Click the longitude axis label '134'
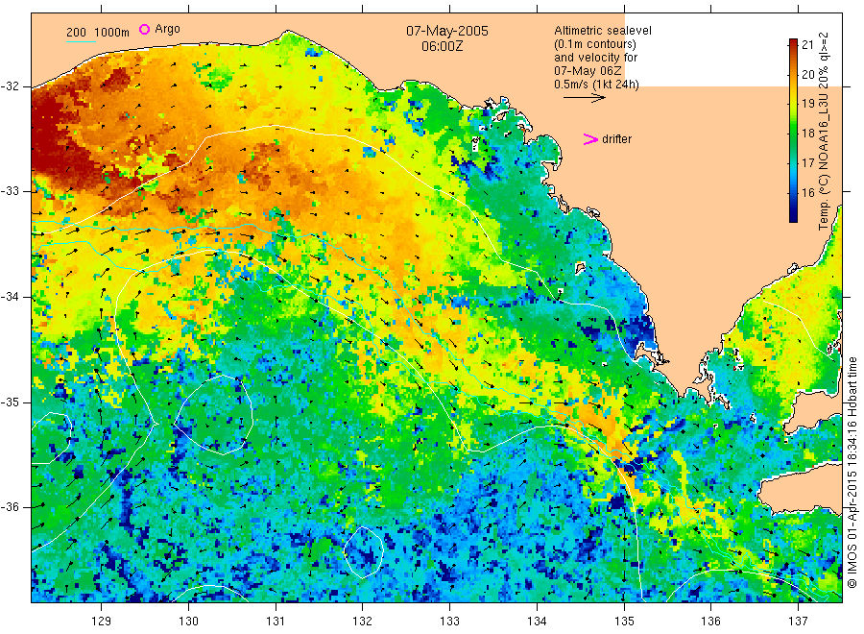This screenshot has height=634, width=864. point(537,622)
